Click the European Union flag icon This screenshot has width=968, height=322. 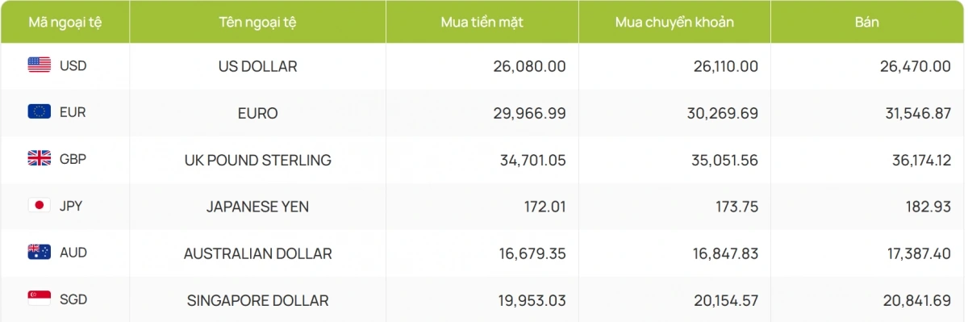tap(40, 112)
